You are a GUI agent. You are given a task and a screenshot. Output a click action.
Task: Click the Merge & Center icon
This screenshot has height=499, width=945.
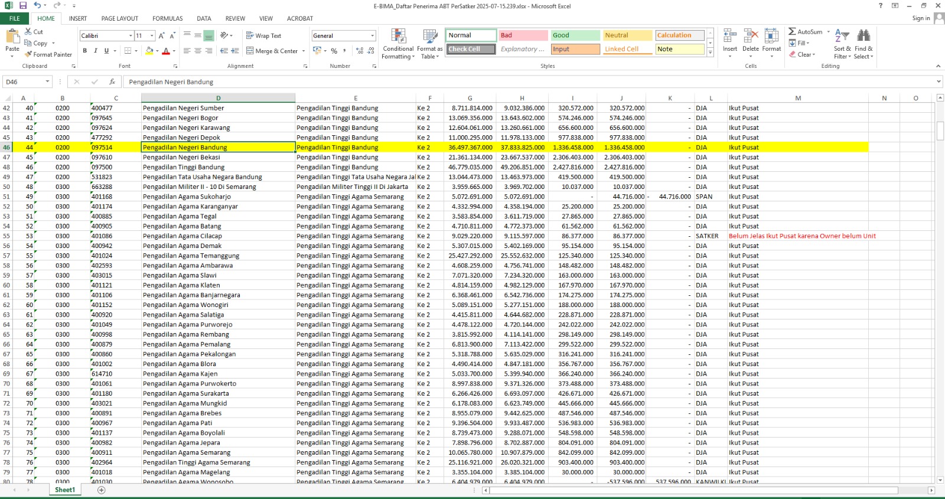[x=250, y=51]
